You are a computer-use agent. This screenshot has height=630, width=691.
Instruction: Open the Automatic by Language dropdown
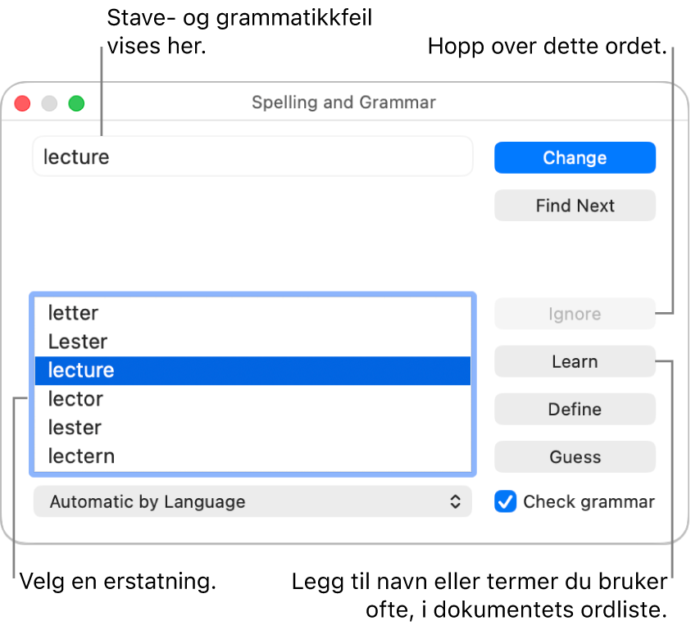(252, 501)
